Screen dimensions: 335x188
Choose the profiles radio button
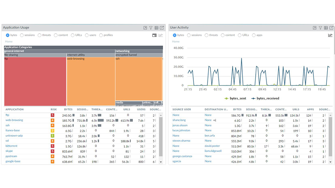[x=101, y=35]
